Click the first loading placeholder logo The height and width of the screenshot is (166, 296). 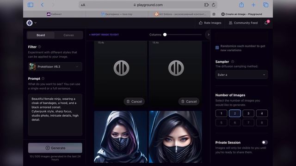121,68
